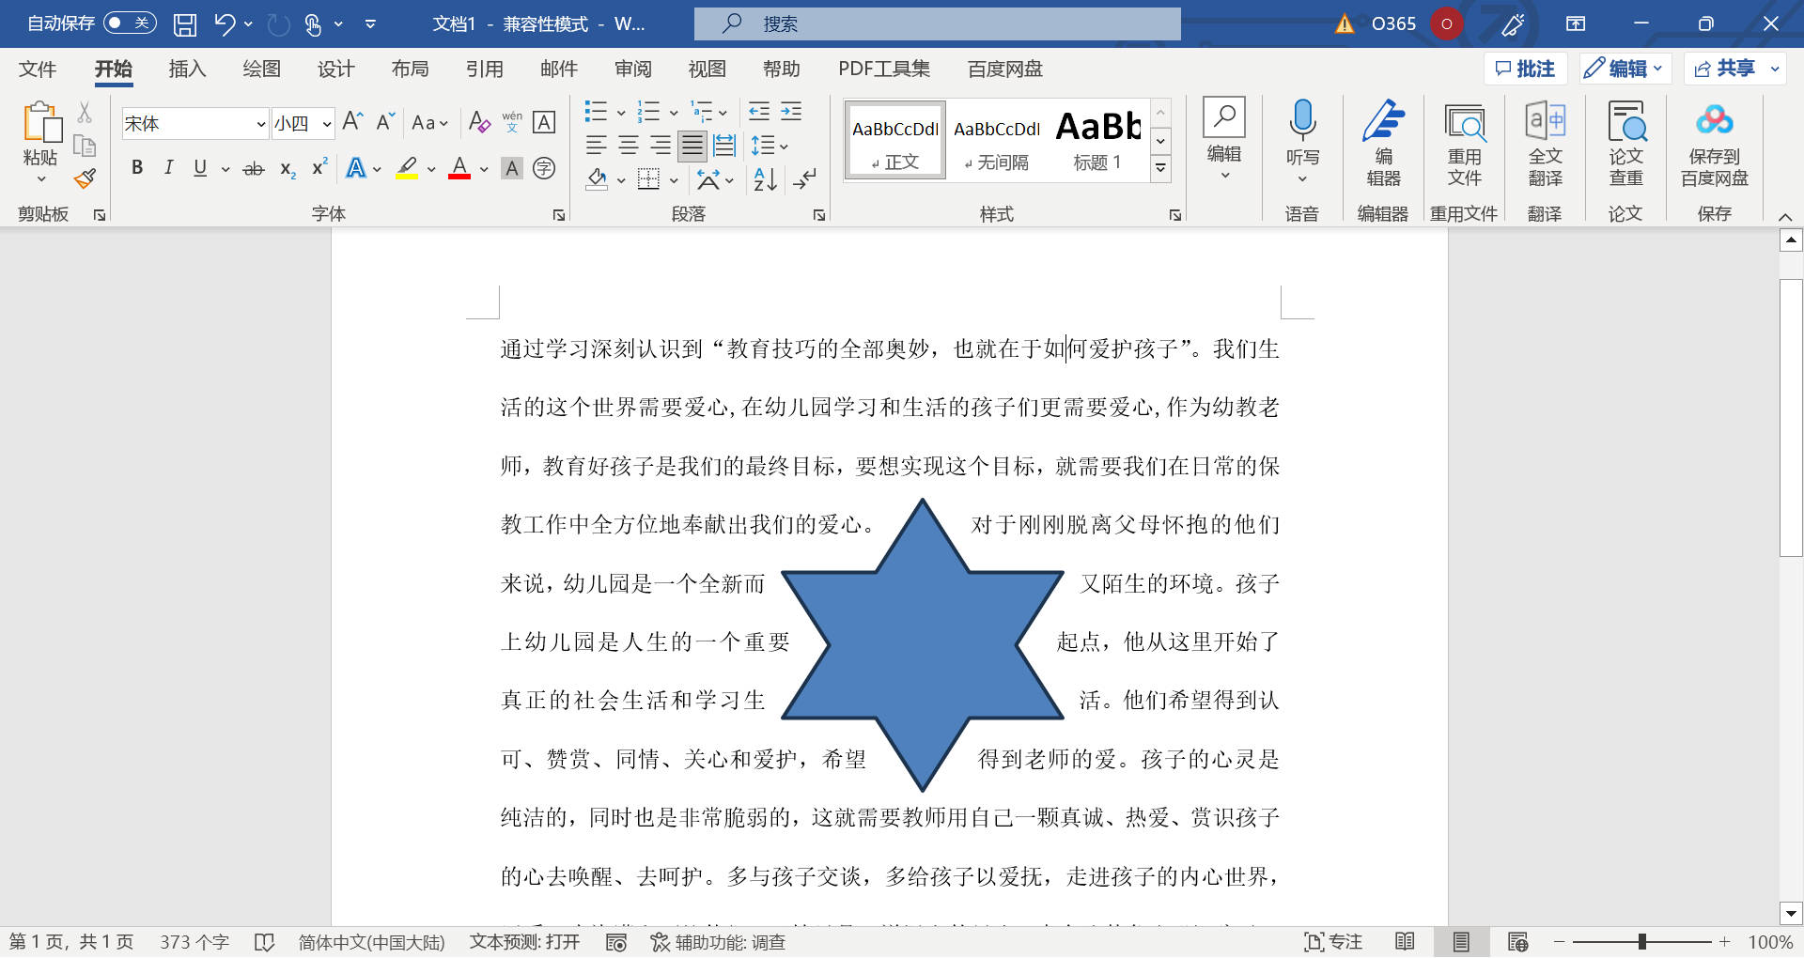1804x958 pixels.
Task: Click the character border A icon
Action: 544,122
